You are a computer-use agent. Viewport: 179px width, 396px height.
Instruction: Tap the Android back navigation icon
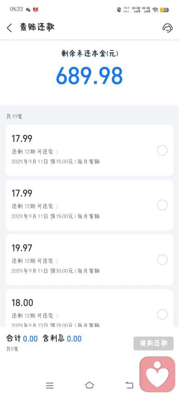[129, 385]
